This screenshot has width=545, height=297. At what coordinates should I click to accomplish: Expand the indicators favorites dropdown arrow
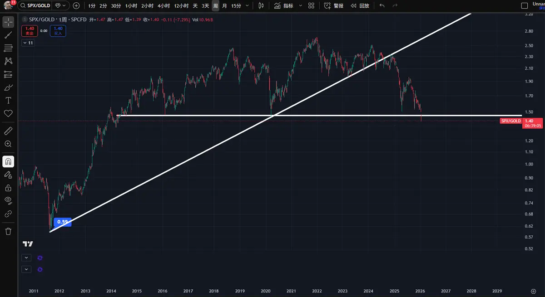(x=300, y=6)
